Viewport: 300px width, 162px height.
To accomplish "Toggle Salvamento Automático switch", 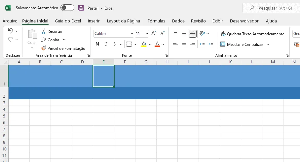I will (x=67, y=8).
